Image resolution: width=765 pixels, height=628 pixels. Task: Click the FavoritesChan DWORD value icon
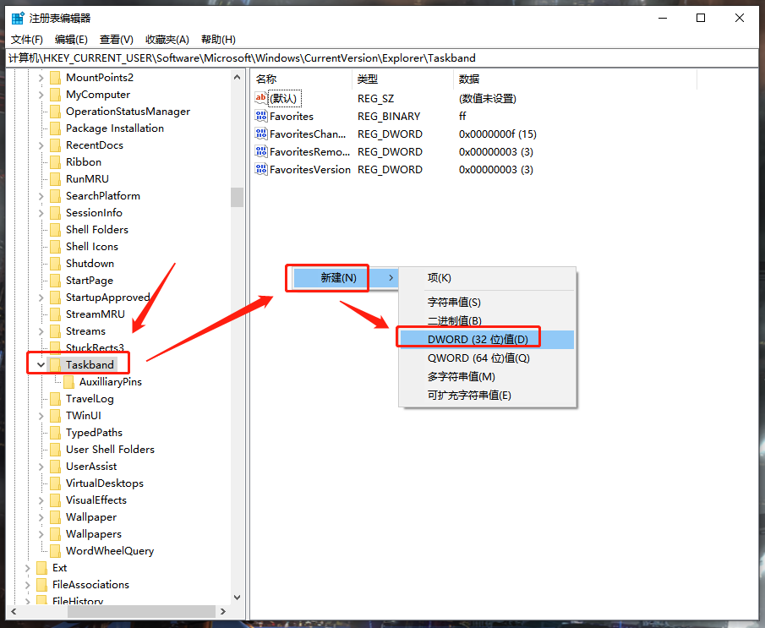tap(262, 134)
